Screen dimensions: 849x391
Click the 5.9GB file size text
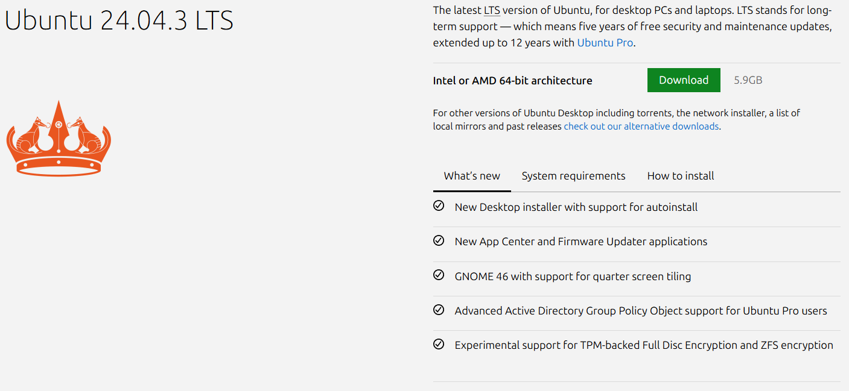[748, 80]
